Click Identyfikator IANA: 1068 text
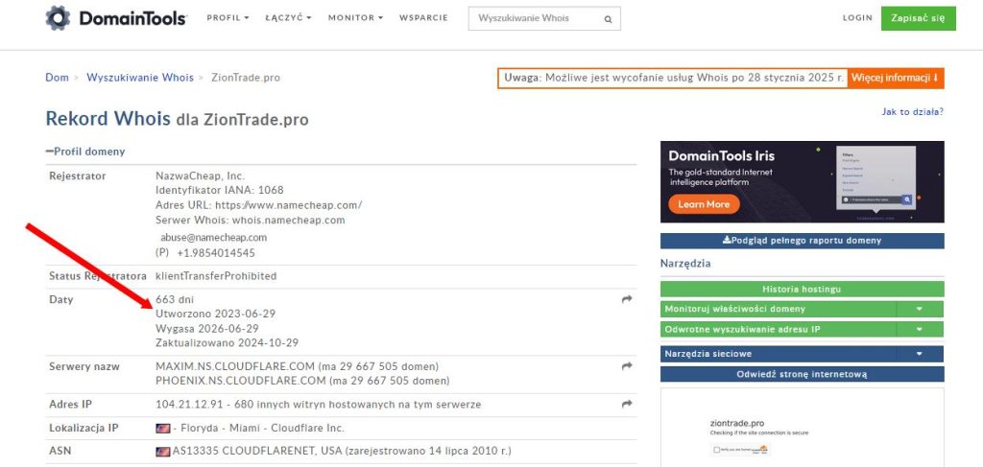 pyautogui.click(x=220, y=190)
